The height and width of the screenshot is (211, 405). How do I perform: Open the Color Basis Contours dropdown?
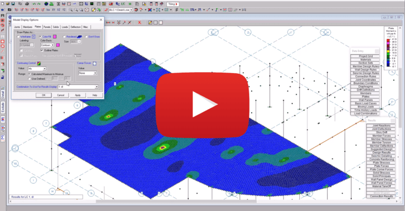[x=46, y=44]
